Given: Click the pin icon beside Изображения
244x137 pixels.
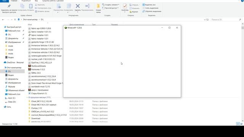Looking at the screenshot, I should click(23, 42).
